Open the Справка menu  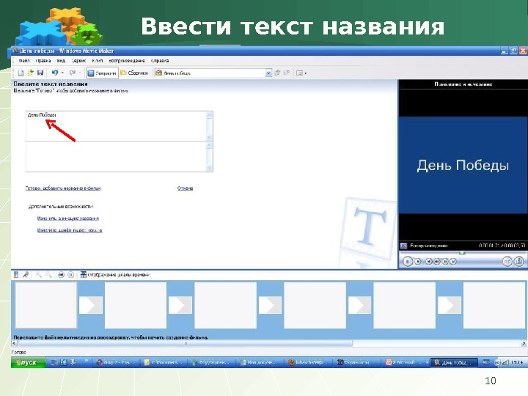click(160, 61)
